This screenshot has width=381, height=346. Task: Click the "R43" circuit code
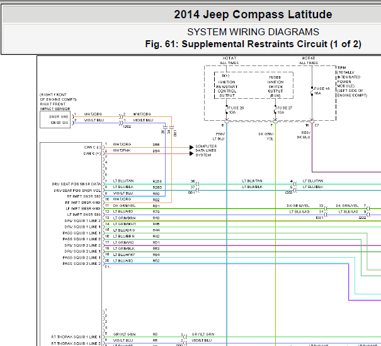point(156,218)
